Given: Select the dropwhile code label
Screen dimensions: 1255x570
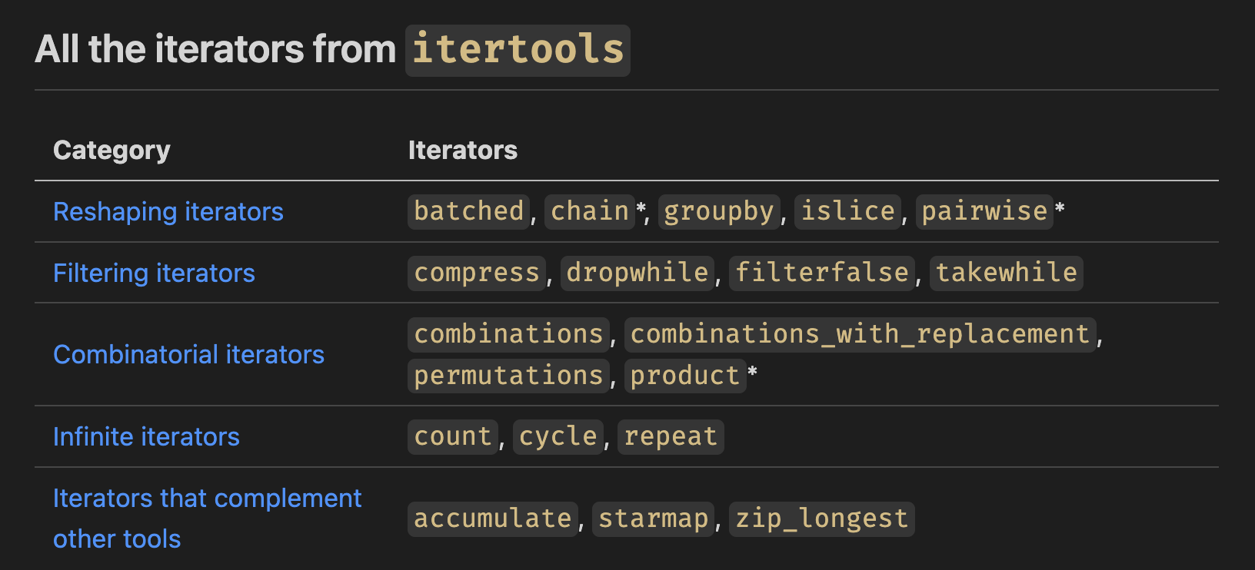Looking at the screenshot, I should click(637, 273).
